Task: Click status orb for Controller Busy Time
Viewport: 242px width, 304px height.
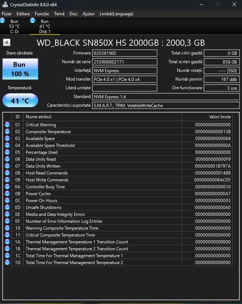Action: [7, 187]
